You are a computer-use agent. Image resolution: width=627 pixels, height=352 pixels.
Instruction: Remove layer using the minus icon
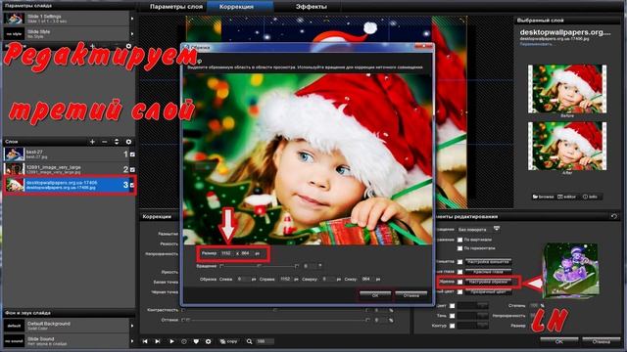pos(105,142)
